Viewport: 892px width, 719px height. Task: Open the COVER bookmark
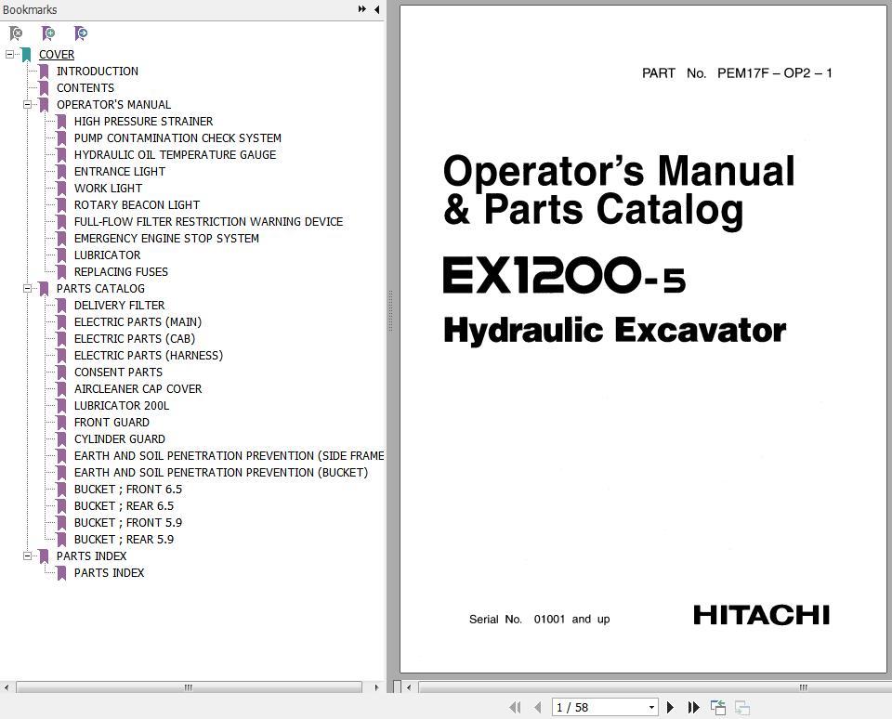pos(57,55)
